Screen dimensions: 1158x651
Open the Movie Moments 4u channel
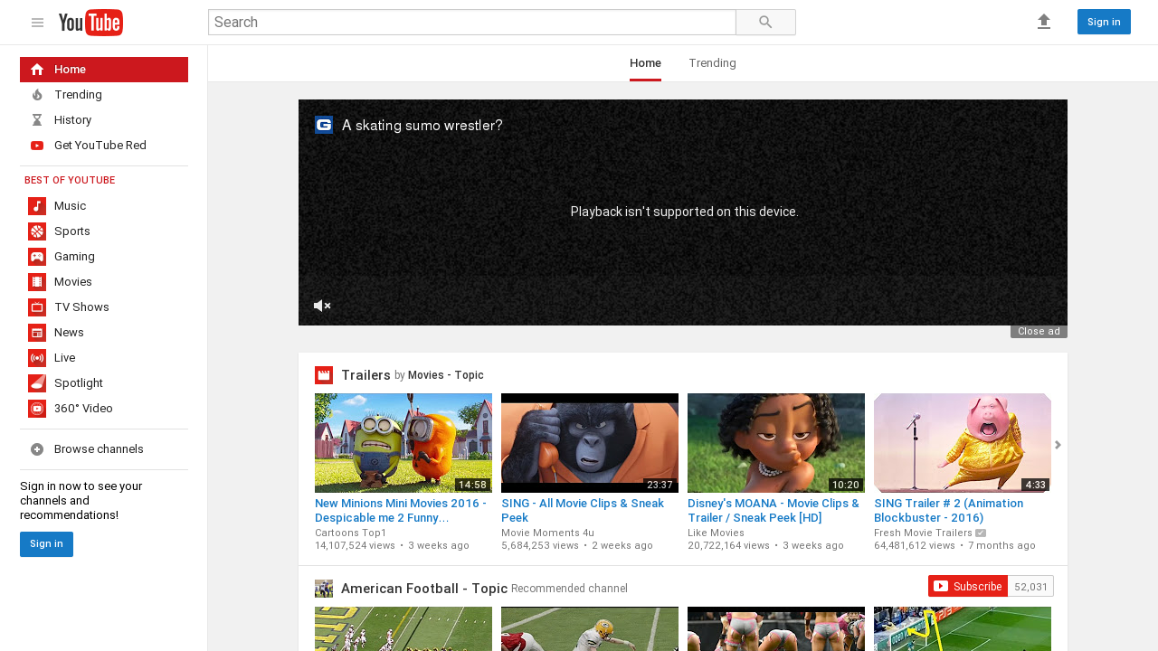coord(547,533)
